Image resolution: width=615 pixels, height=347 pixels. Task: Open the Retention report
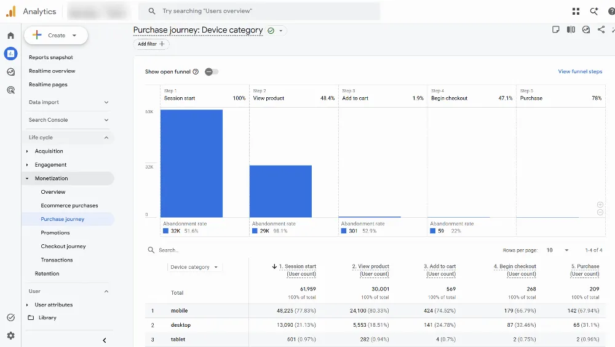pyautogui.click(x=47, y=274)
